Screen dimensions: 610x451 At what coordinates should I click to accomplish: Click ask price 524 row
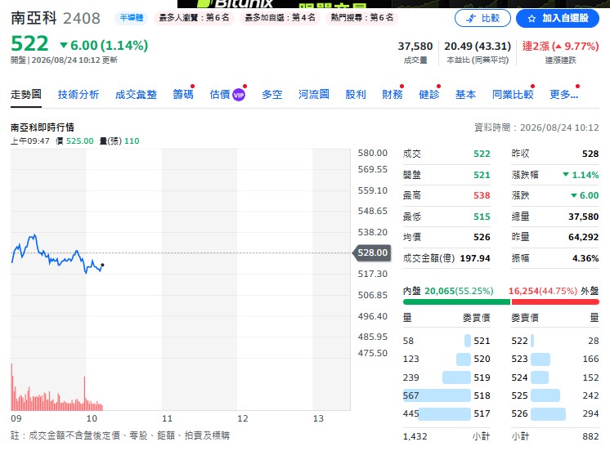coord(555,377)
